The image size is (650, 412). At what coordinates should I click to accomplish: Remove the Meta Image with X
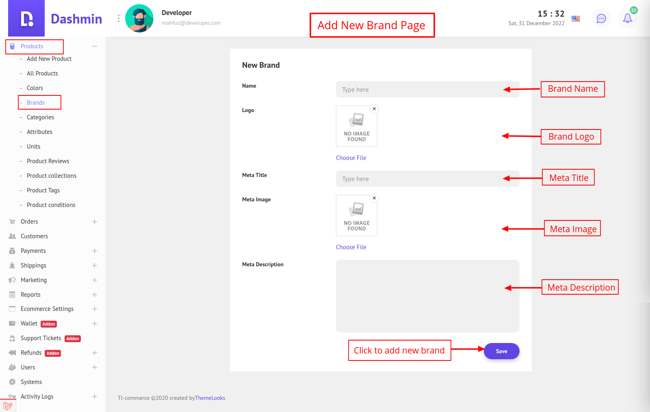click(374, 198)
